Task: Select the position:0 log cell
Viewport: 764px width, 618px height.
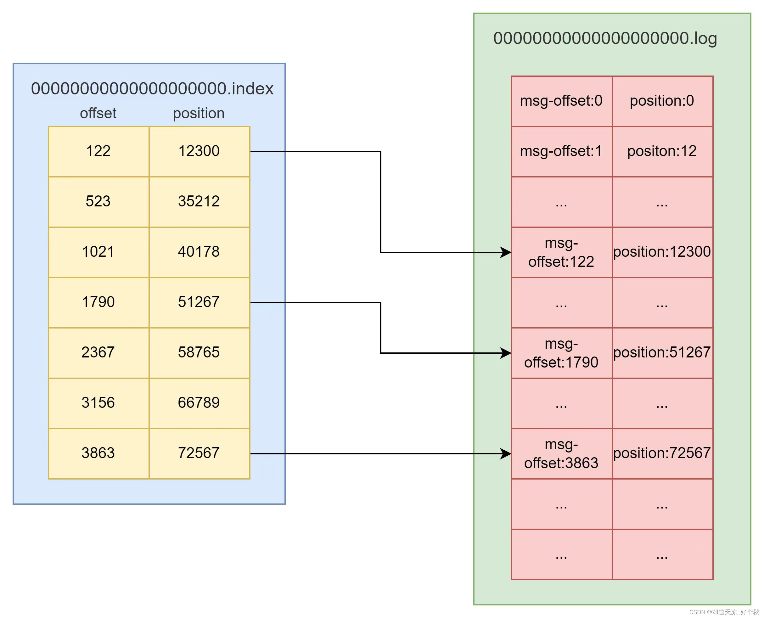Action: coord(663,101)
